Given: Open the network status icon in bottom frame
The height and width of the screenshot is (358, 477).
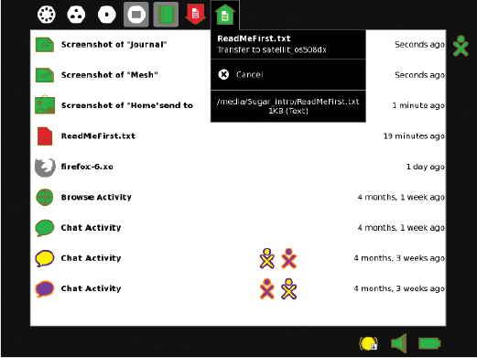Looking at the screenshot, I should click(x=368, y=343).
